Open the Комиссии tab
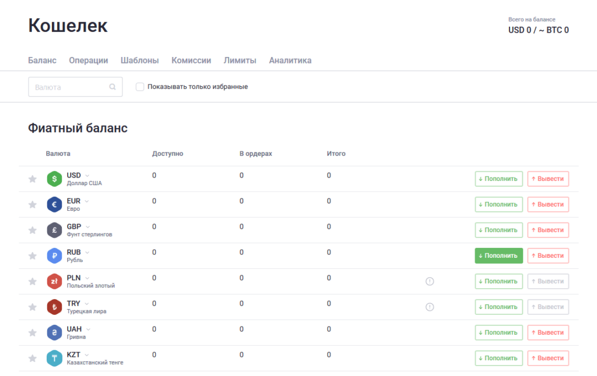This screenshot has width=597, height=376. point(191,61)
